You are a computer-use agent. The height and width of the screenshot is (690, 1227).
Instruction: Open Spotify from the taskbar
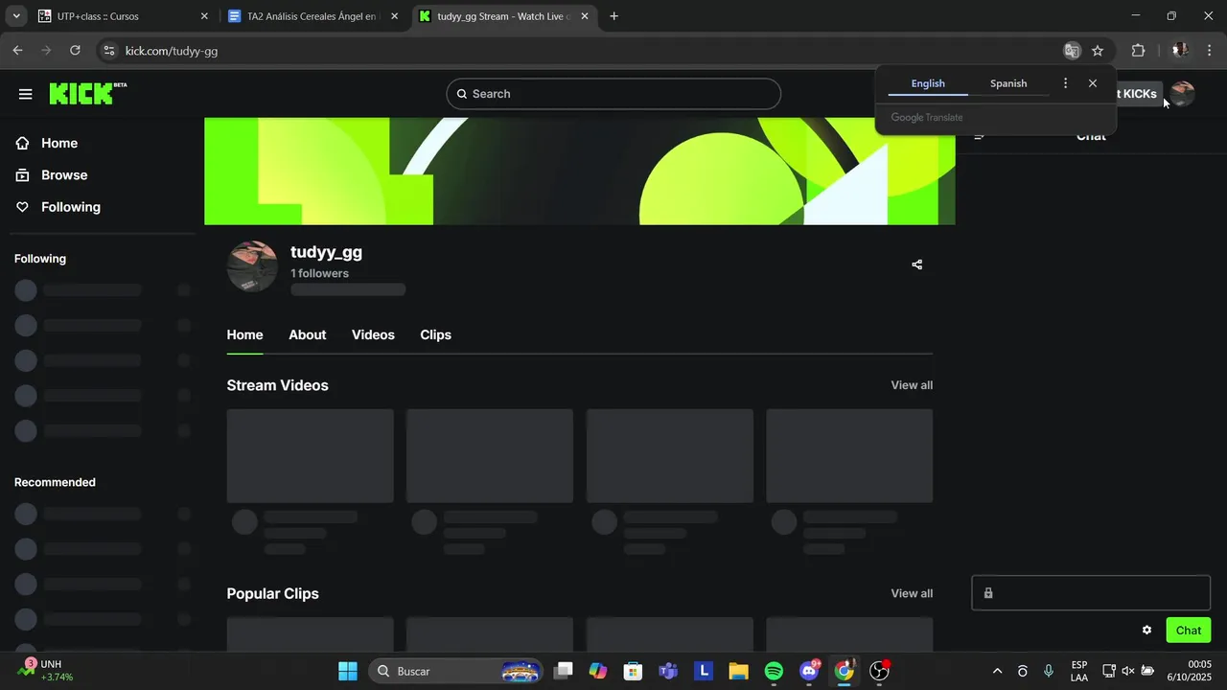pos(774,671)
